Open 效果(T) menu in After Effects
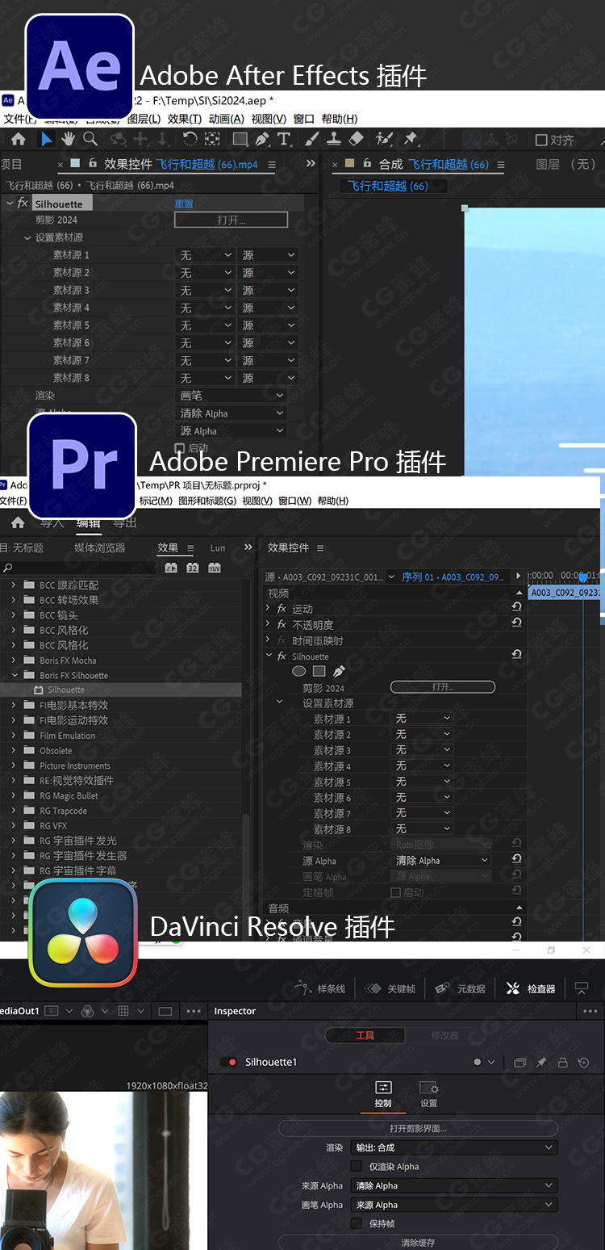This screenshot has width=605, height=1250. [185, 119]
